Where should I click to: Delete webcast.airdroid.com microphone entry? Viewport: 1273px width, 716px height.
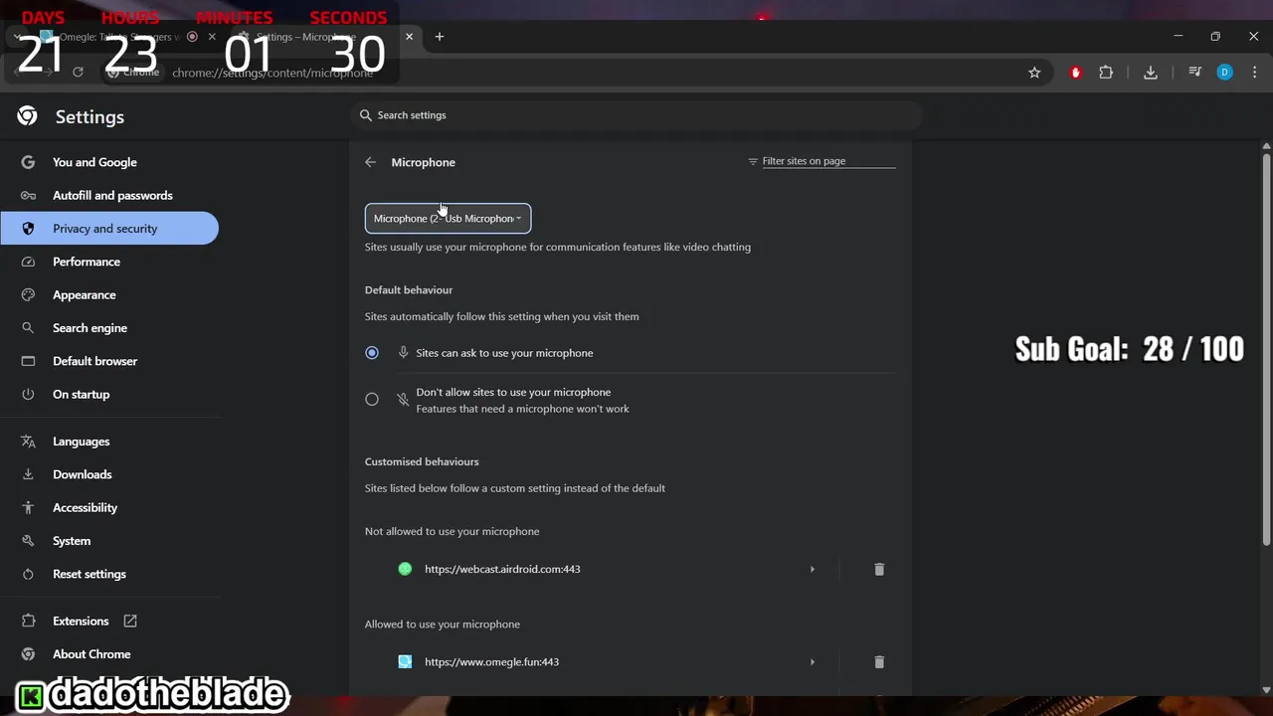[x=879, y=570]
